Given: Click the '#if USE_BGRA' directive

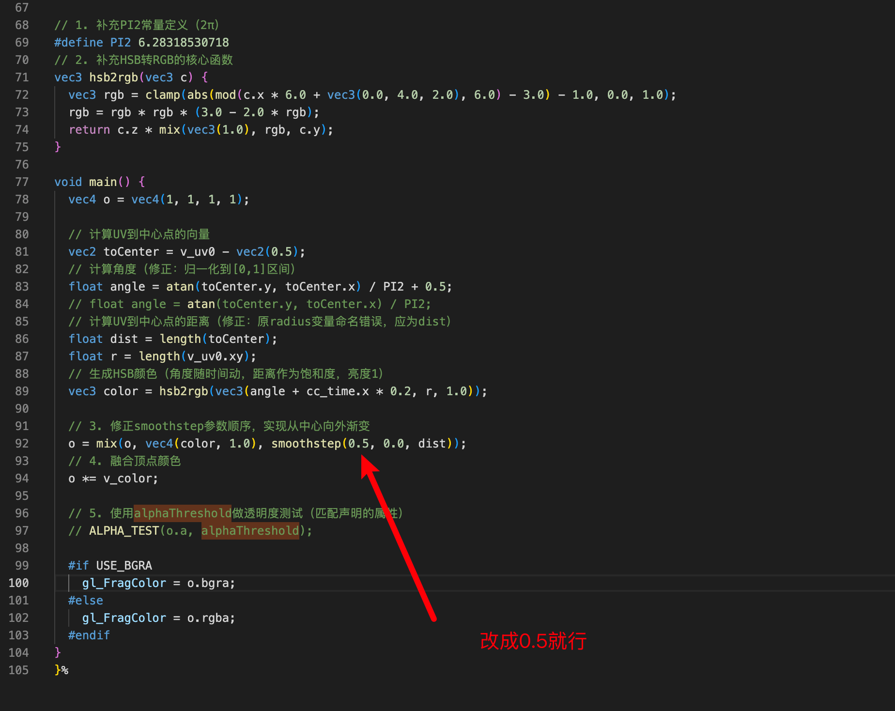Looking at the screenshot, I should pyautogui.click(x=110, y=565).
